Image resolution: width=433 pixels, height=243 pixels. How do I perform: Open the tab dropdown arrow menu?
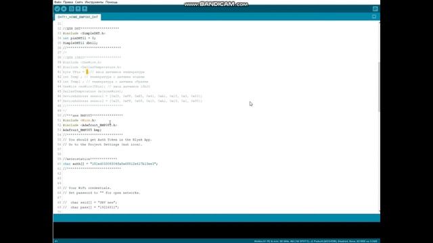pos(374,17)
